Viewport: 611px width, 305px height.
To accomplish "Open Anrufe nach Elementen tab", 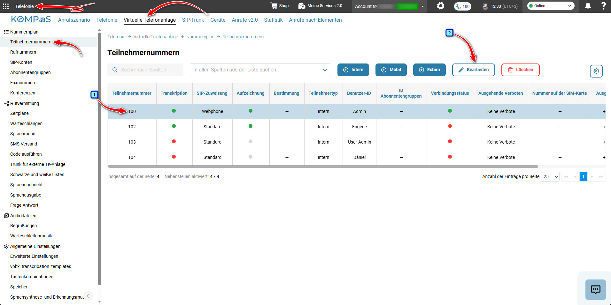I will click(315, 20).
